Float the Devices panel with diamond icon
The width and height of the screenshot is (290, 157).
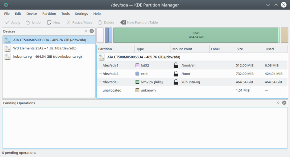(x=86, y=31)
